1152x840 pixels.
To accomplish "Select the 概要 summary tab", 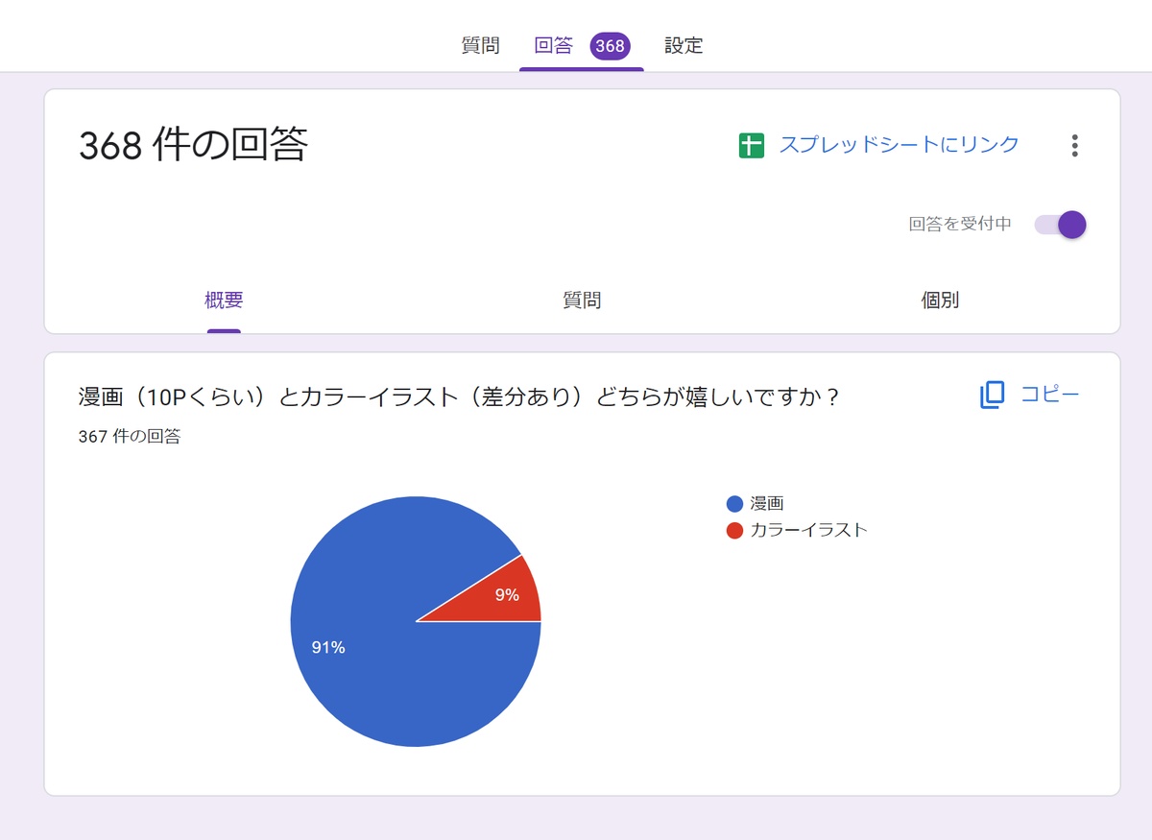I will click(x=224, y=300).
